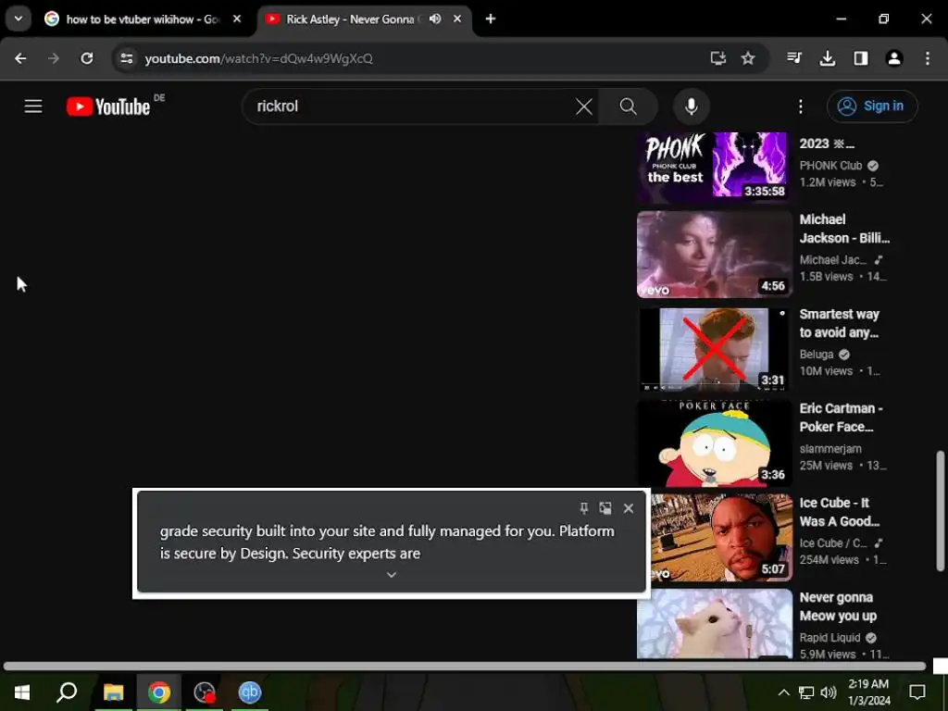Open the Ice Cube video thumbnail
The image size is (948, 711).
pyautogui.click(x=722, y=538)
